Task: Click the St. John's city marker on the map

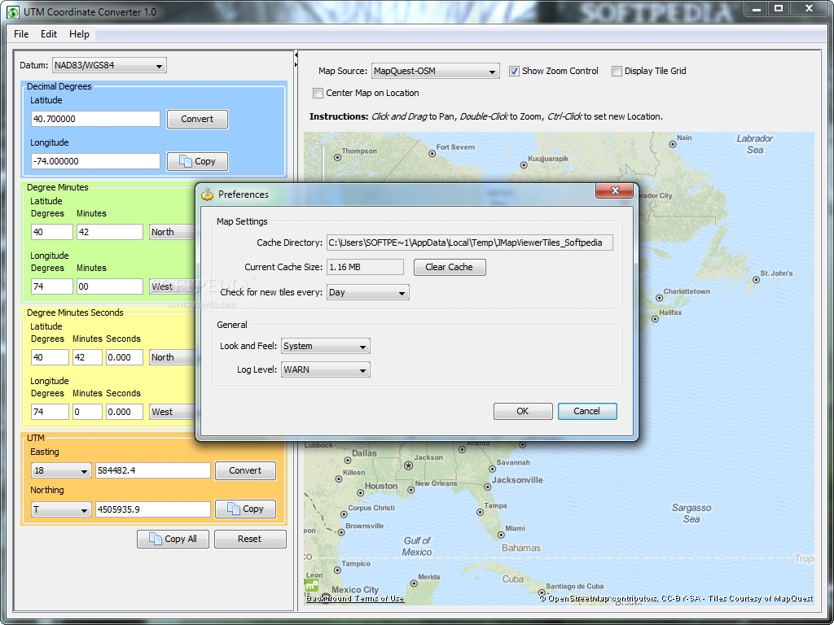Action: click(757, 280)
